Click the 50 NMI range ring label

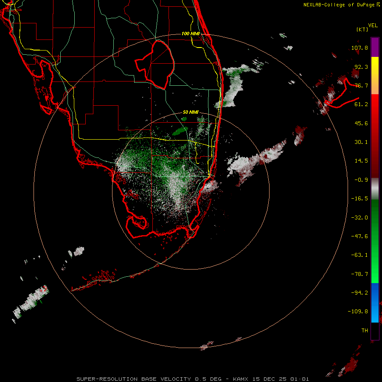[x=191, y=112]
